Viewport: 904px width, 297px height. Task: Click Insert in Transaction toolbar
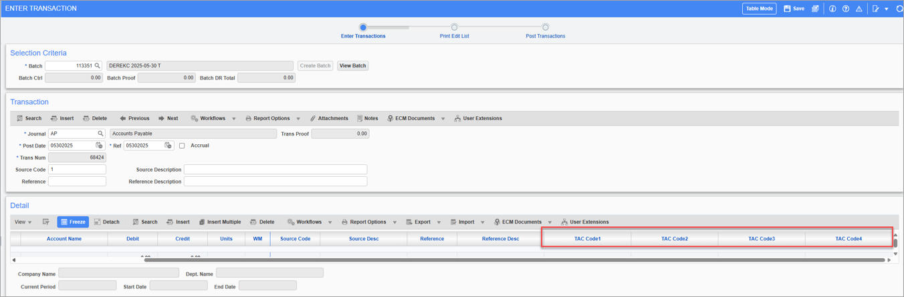pyautogui.click(x=62, y=118)
